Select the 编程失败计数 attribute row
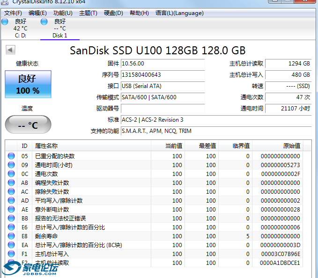 click(154, 183)
